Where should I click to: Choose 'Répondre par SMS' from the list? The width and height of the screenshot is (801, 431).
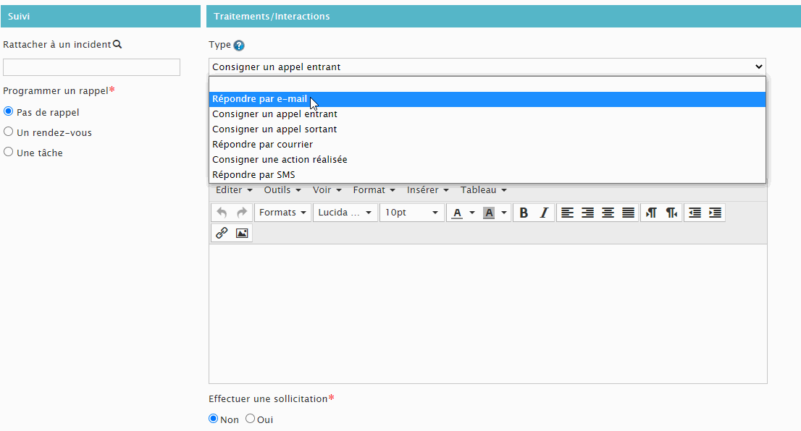coord(253,174)
